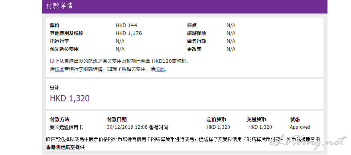Viewport: 351px width, 155px height.
Task: Select the N/A value beside 旅游保险
Action: point(231,33)
